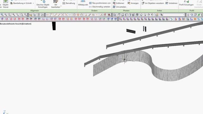Toggle the tangent object snap icon

(x=82, y=15)
